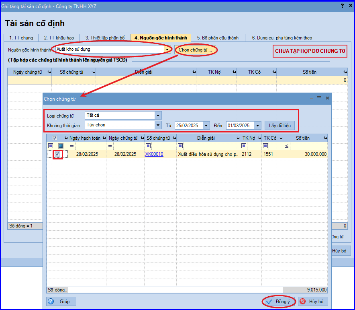Open the Nguồn gốc hình thành dropdown
This screenshot has height=310, width=355.
(x=167, y=49)
